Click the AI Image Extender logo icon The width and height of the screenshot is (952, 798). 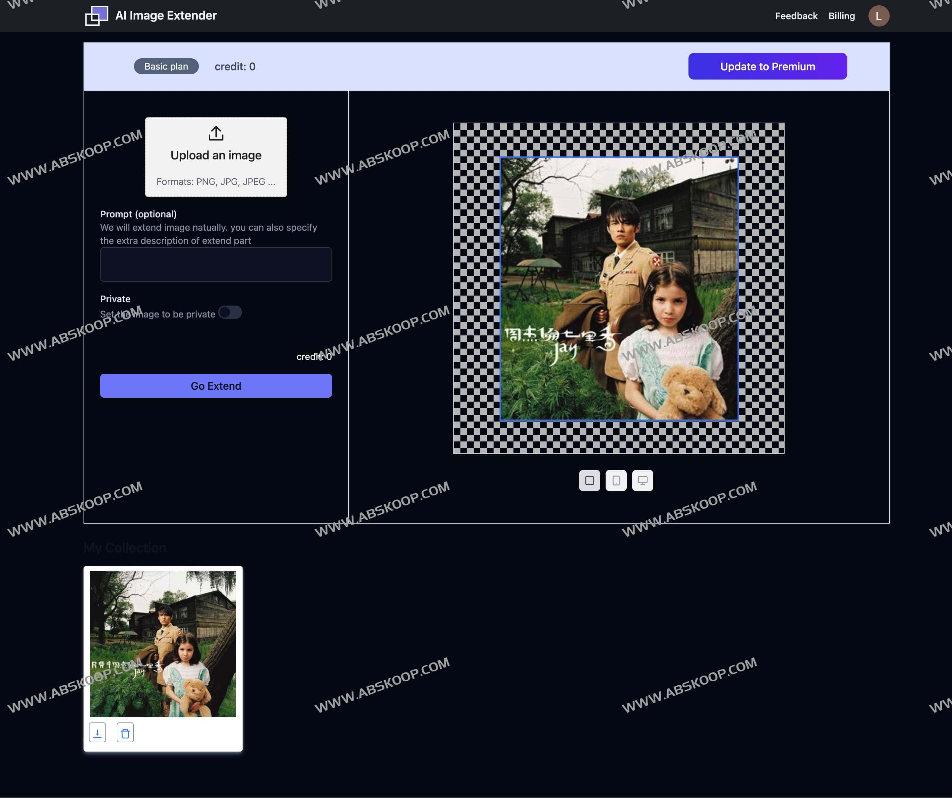(96, 15)
